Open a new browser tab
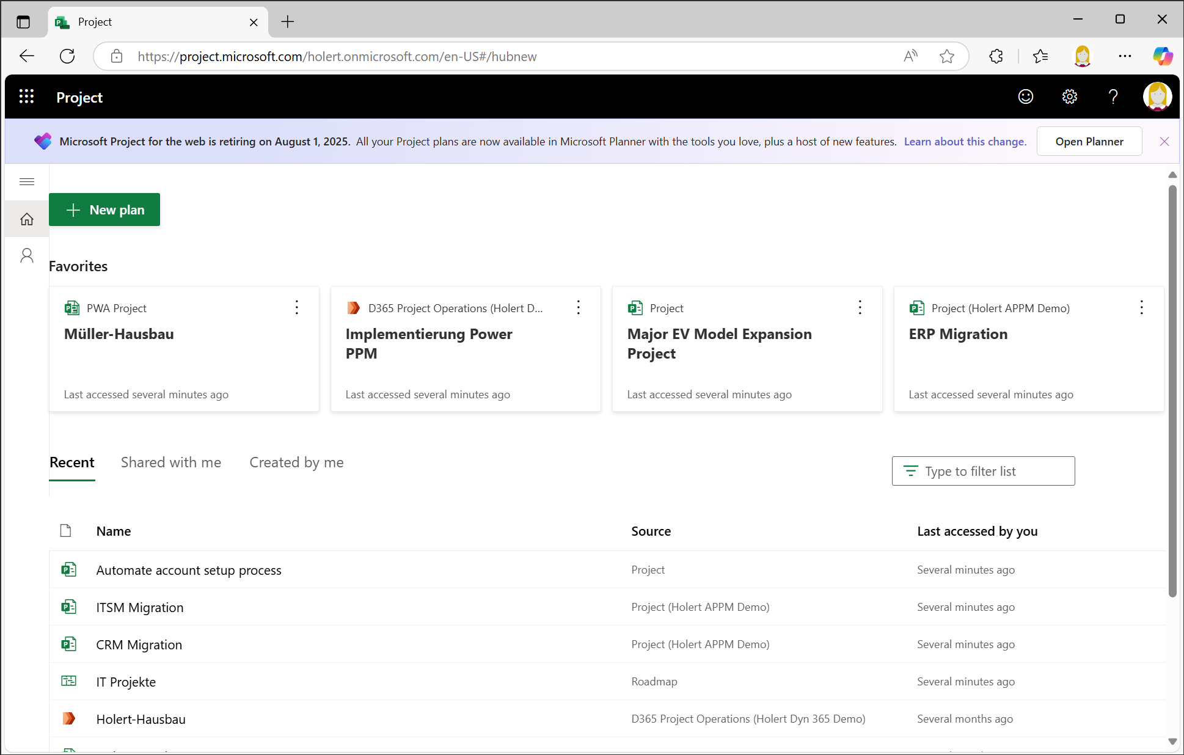1184x755 pixels. (288, 22)
